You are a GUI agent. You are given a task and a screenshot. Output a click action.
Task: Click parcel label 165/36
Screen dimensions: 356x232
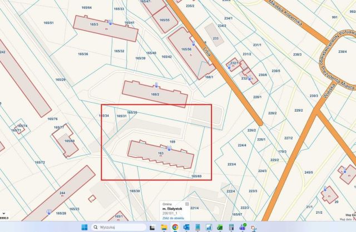(83, 54)
